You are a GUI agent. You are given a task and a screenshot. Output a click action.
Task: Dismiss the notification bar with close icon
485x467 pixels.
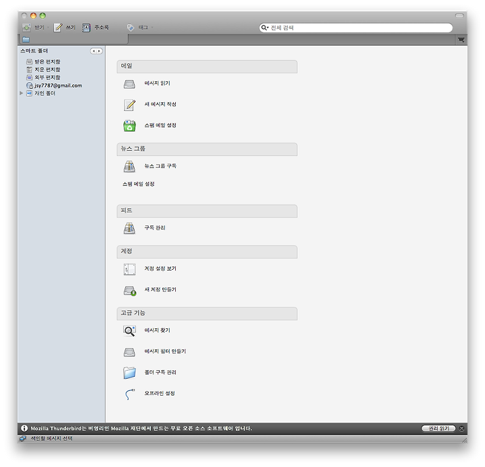point(461,429)
